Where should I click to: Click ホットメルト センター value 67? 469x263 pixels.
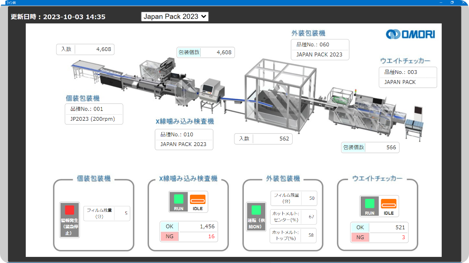click(311, 217)
